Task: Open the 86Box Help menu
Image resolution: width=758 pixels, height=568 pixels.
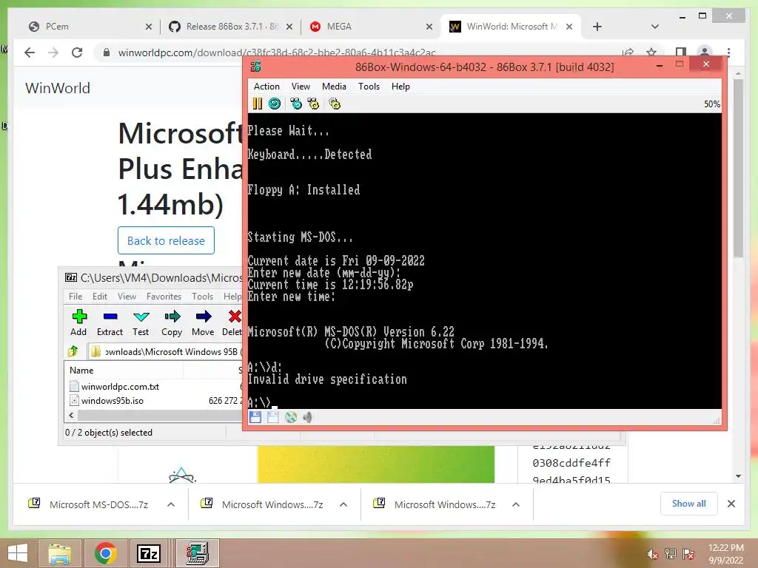Action: click(400, 87)
